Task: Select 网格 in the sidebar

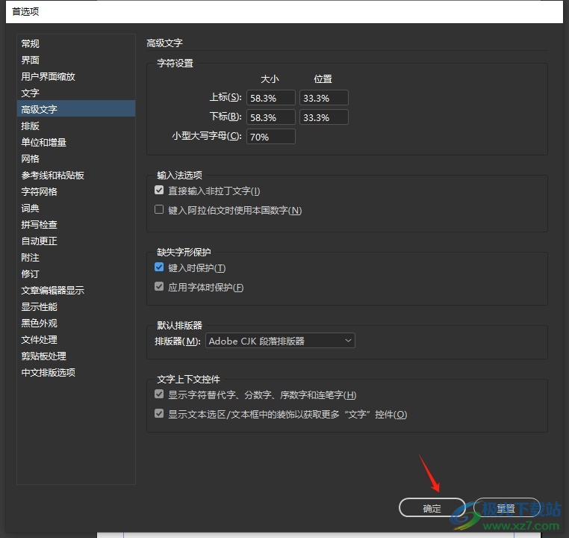Action: click(76, 158)
